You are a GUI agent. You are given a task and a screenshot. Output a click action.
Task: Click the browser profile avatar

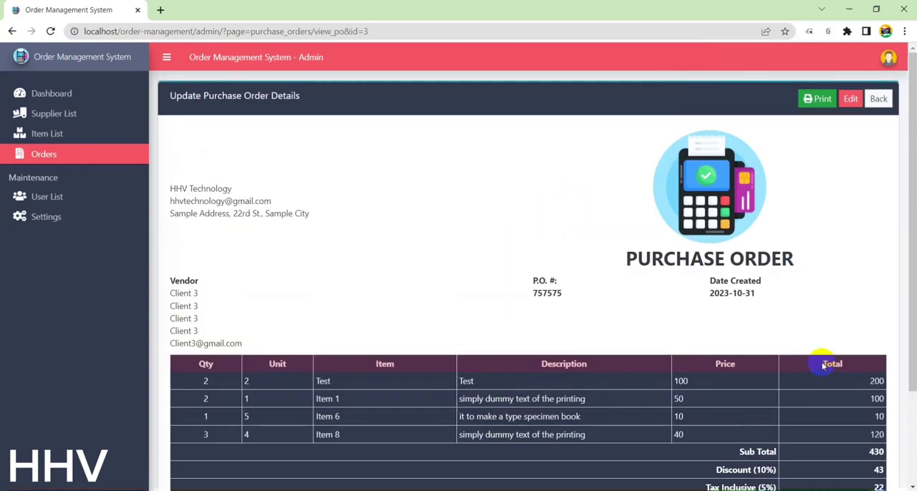click(x=886, y=31)
